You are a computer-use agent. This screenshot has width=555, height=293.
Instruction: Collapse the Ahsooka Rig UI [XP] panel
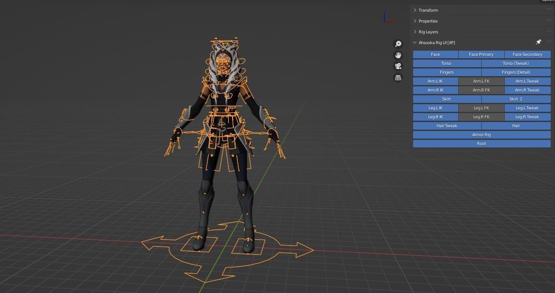click(415, 42)
